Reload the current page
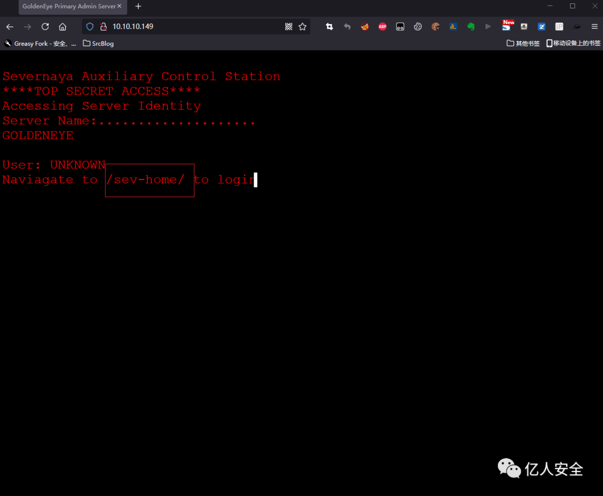 tap(45, 27)
